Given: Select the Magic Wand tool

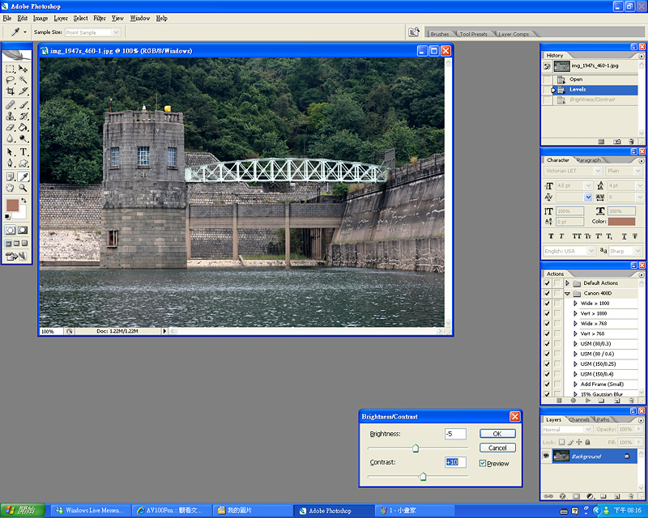Looking at the screenshot, I should point(23,80).
